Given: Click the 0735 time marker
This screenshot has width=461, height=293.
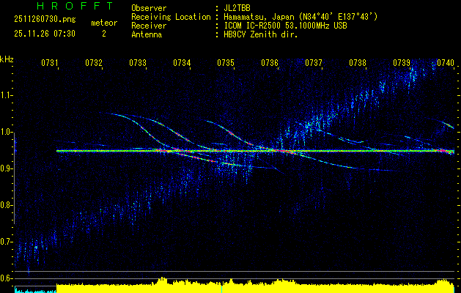Looking at the screenshot, I should point(226,64).
